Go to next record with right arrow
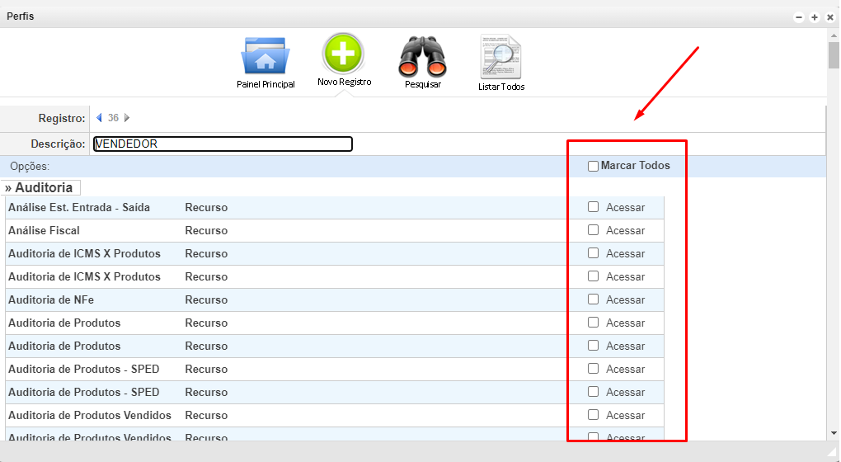The width and height of the screenshot is (841, 462). (127, 118)
